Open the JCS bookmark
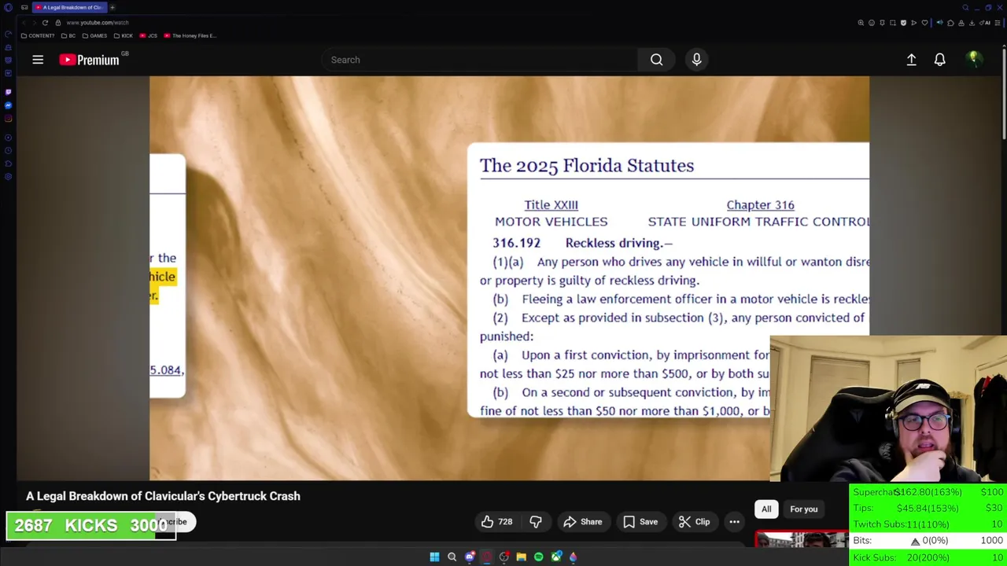 click(148, 35)
